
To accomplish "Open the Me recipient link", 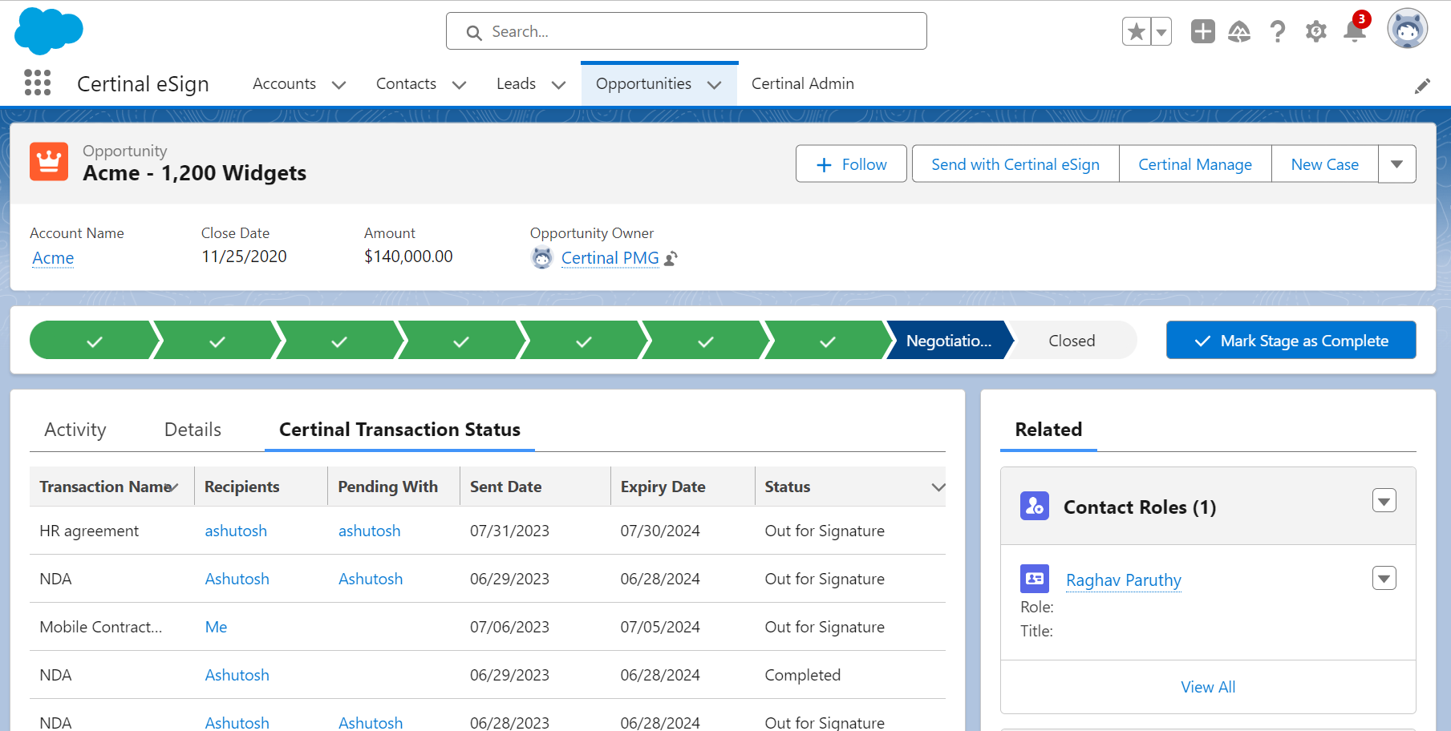I will coord(216,627).
